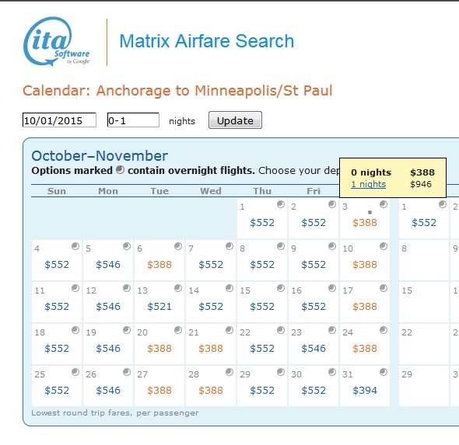
Task: Click overnight moon icon on October 19
Action: pos(127,330)
